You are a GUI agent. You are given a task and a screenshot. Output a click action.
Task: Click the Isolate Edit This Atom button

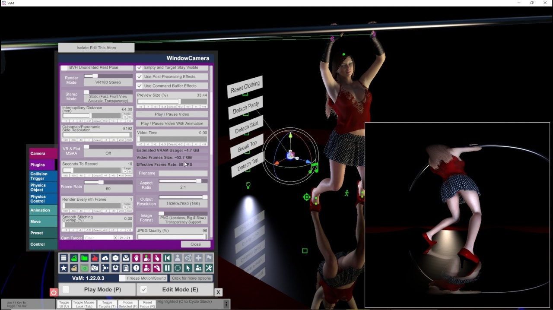point(96,47)
